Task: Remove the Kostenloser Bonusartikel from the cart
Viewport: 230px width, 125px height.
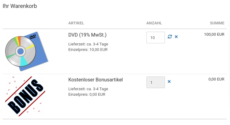Action: tap(169, 82)
